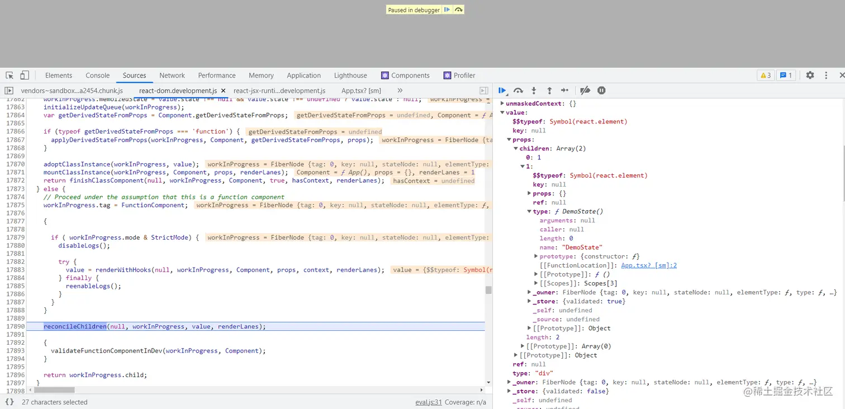The image size is (845, 409).
Task: Open the App.tsx? [sm]:2 function location link
Action: (x=648, y=265)
